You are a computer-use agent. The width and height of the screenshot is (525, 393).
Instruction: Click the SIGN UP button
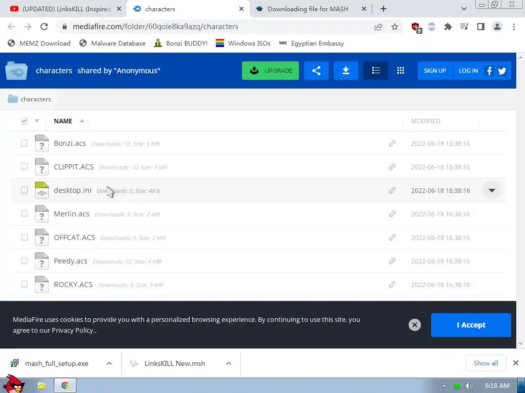pyautogui.click(x=435, y=71)
